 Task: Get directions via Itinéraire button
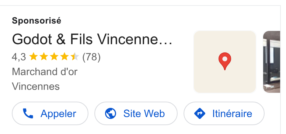point(224,113)
